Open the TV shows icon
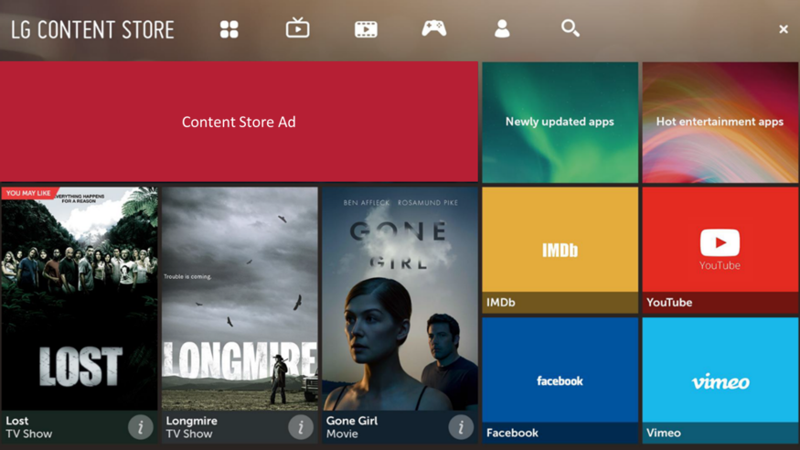 point(297,28)
